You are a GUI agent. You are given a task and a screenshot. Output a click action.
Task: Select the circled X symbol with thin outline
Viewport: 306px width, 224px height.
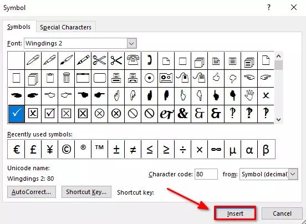pos(100,113)
